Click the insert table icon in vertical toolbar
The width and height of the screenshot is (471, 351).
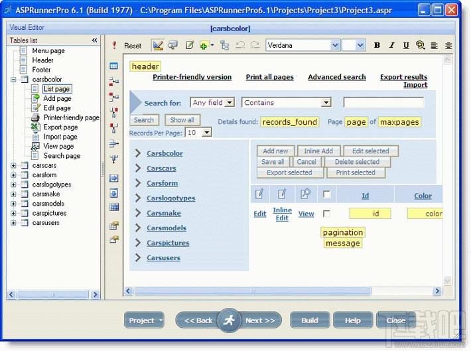(113, 66)
